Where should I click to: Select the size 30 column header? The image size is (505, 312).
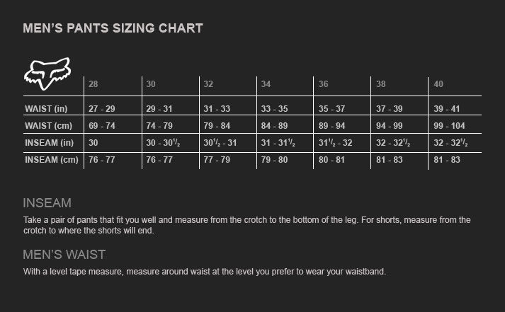(x=151, y=84)
